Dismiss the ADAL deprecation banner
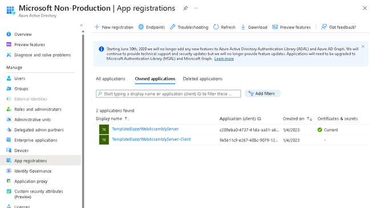 click(x=363, y=46)
